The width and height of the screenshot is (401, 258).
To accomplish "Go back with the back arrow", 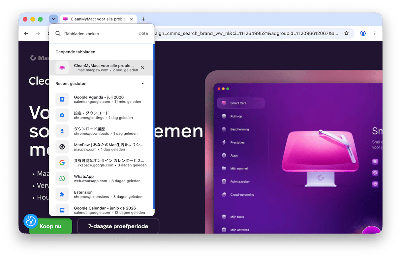I will 26,33.
